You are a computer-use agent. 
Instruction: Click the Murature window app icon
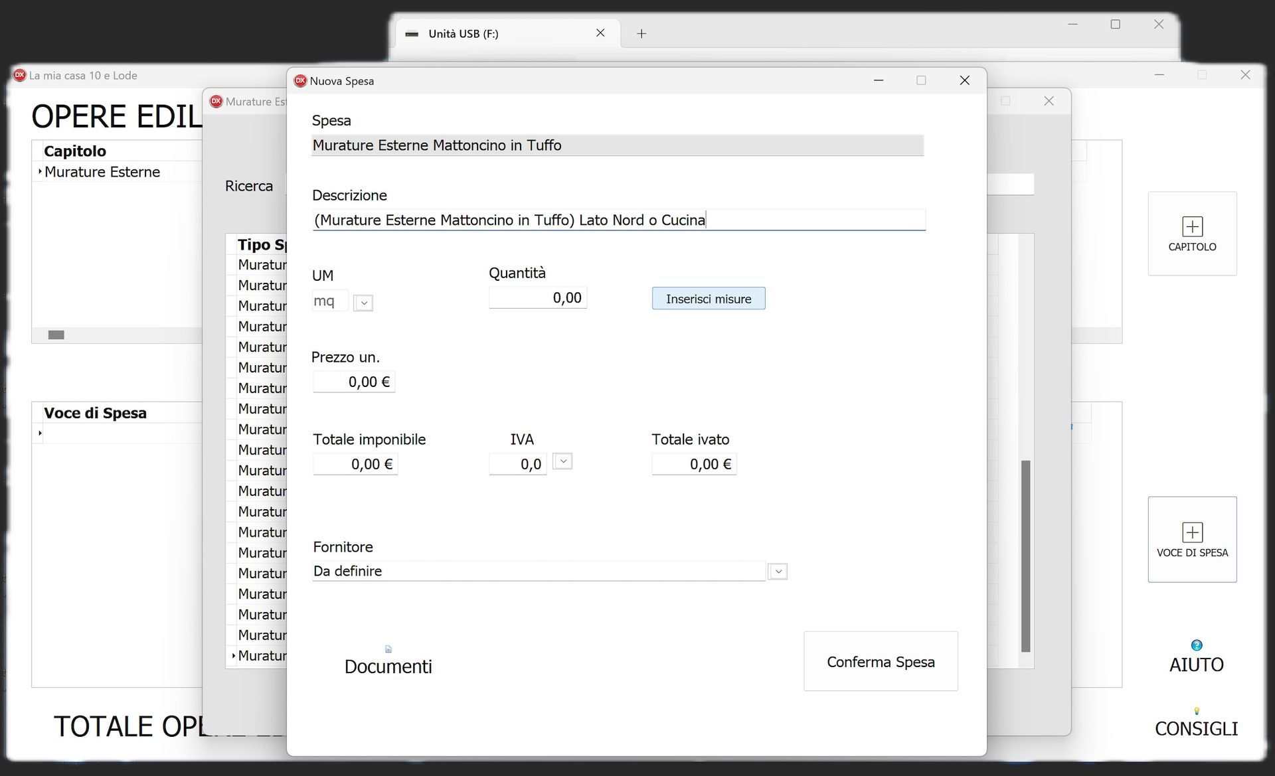coord(216,102)
